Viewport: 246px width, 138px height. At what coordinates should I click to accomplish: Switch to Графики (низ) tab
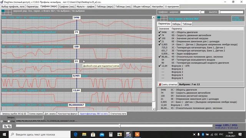(67, 7)
